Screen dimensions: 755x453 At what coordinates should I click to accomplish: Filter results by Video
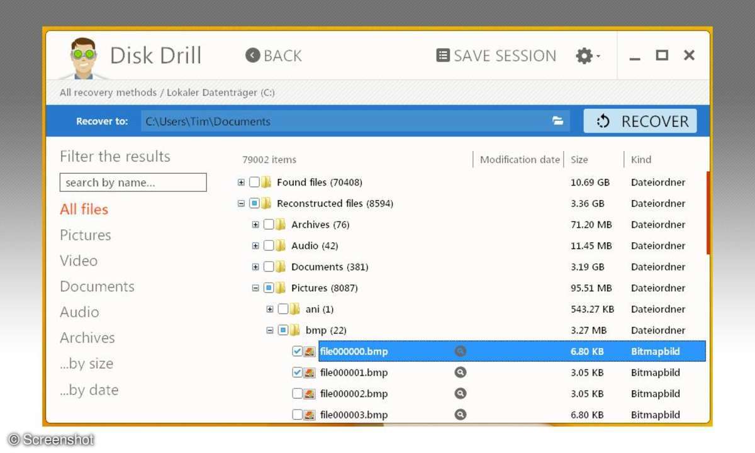(x=79, y=260)
